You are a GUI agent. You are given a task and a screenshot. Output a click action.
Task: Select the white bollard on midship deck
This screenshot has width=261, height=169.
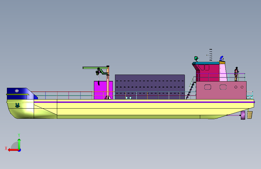tap(128, 98)
